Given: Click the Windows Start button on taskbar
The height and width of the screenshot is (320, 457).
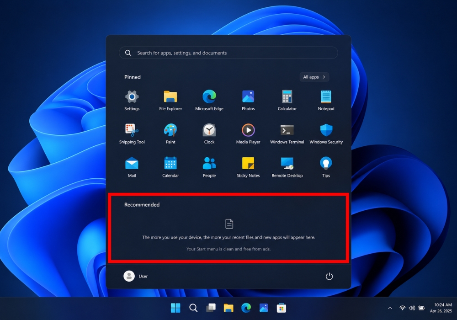Looking at the screenshot, I should pos(175,308).
